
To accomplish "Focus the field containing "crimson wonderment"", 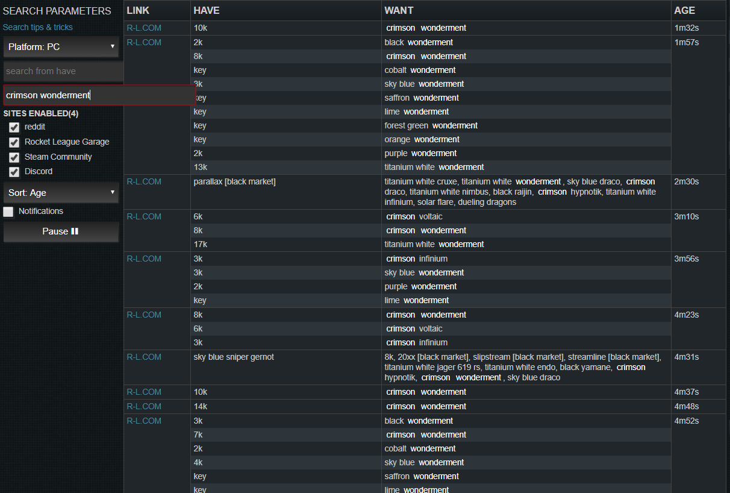I will point(99,95).
